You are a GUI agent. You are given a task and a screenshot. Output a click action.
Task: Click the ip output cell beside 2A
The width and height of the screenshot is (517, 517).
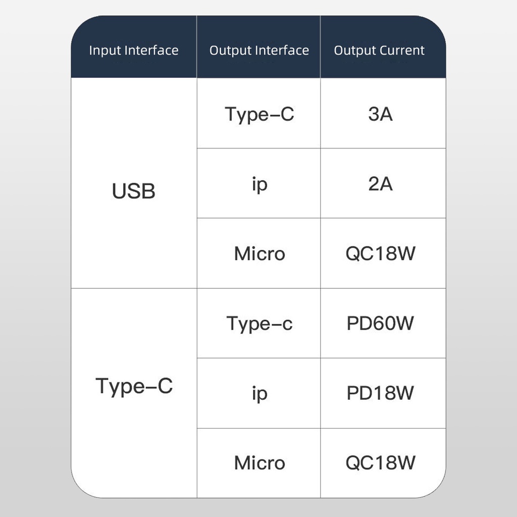[x=259, y=184]
